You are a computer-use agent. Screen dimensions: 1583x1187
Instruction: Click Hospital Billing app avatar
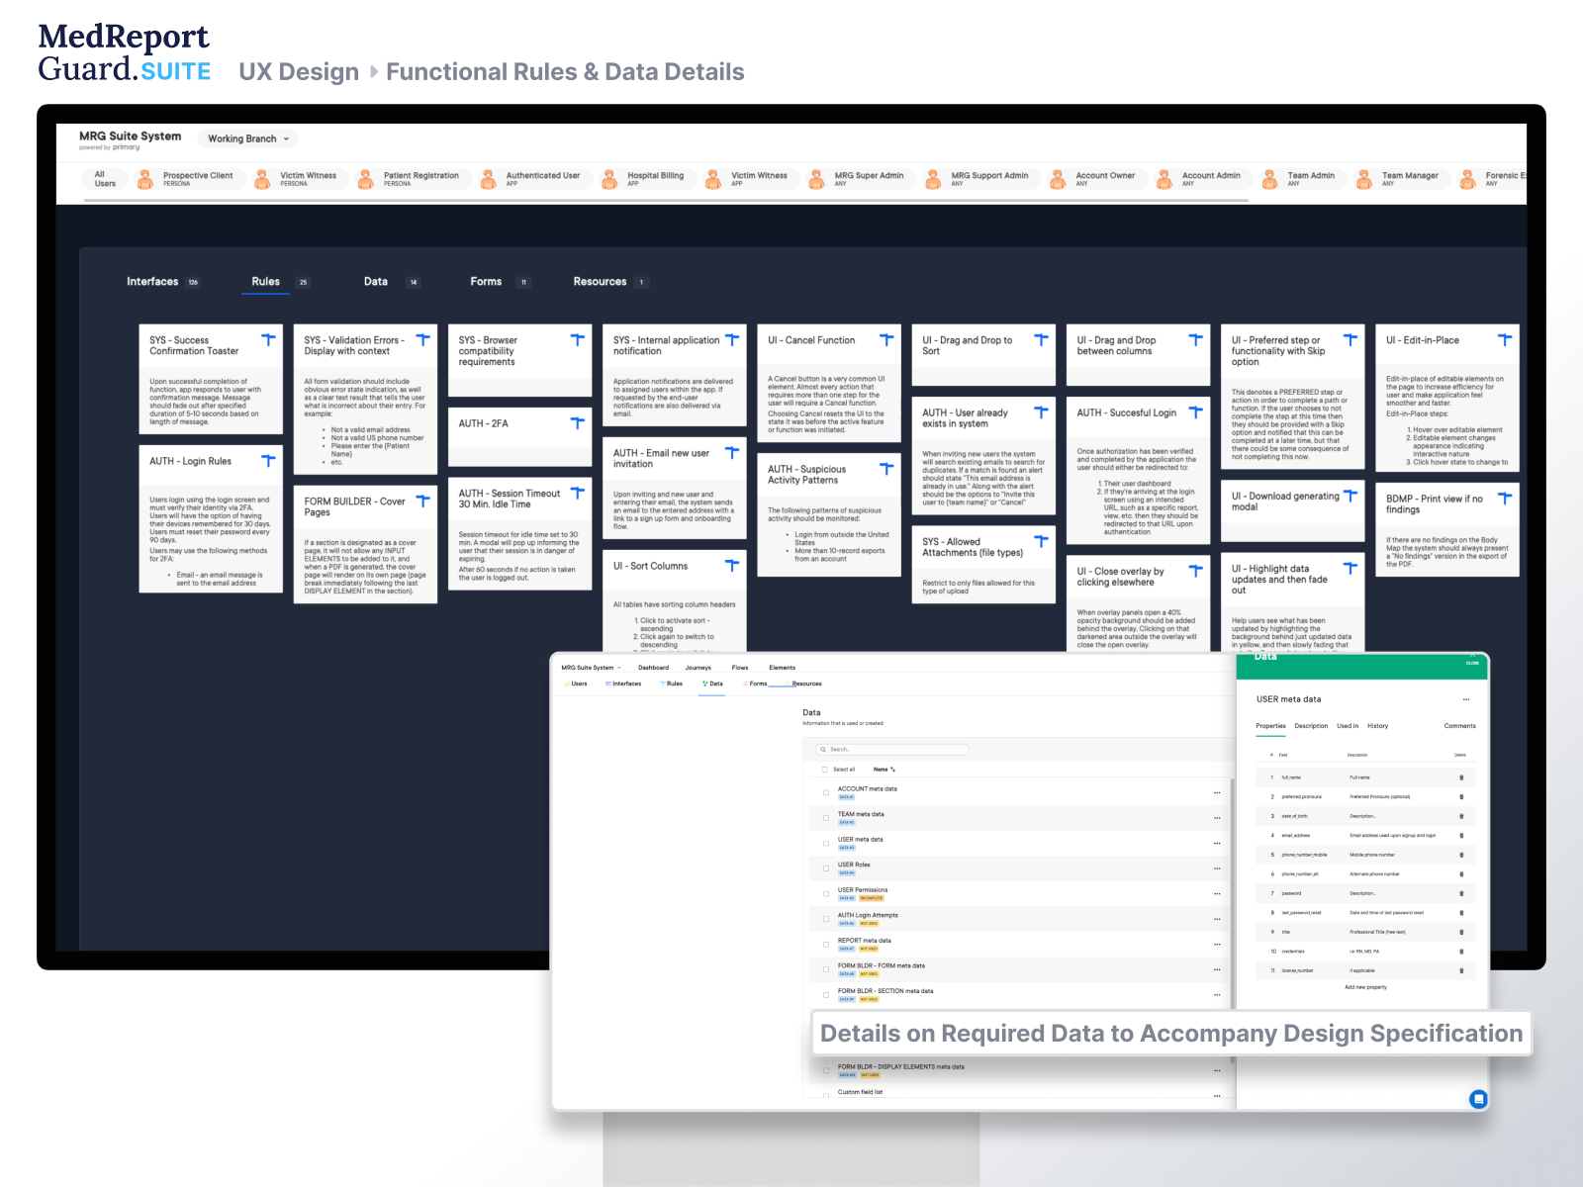[610, 179]
